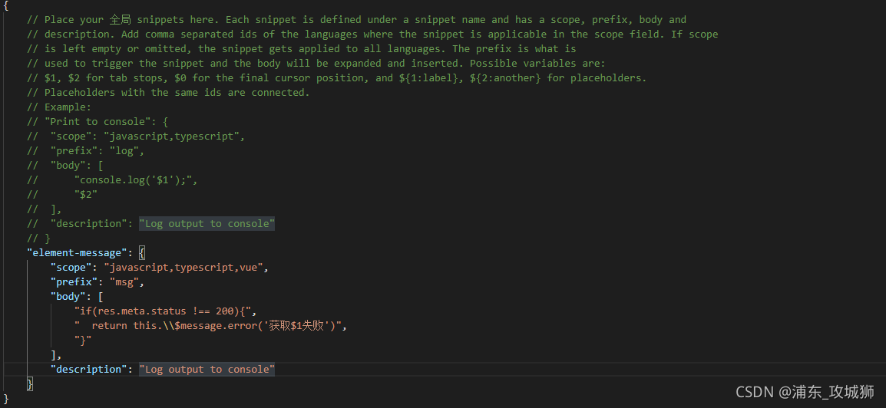The image size is (886, 408).
Task: Click the "used to trigger the snippet" comment line
Action: (x=316, y=63)
